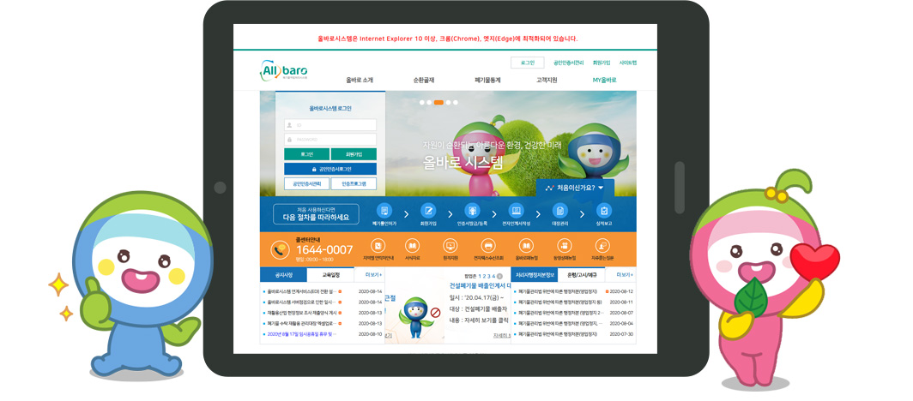Select the active orange banner slide indicator
This screenshot has height=401, width=913.
tap(439, 102)
